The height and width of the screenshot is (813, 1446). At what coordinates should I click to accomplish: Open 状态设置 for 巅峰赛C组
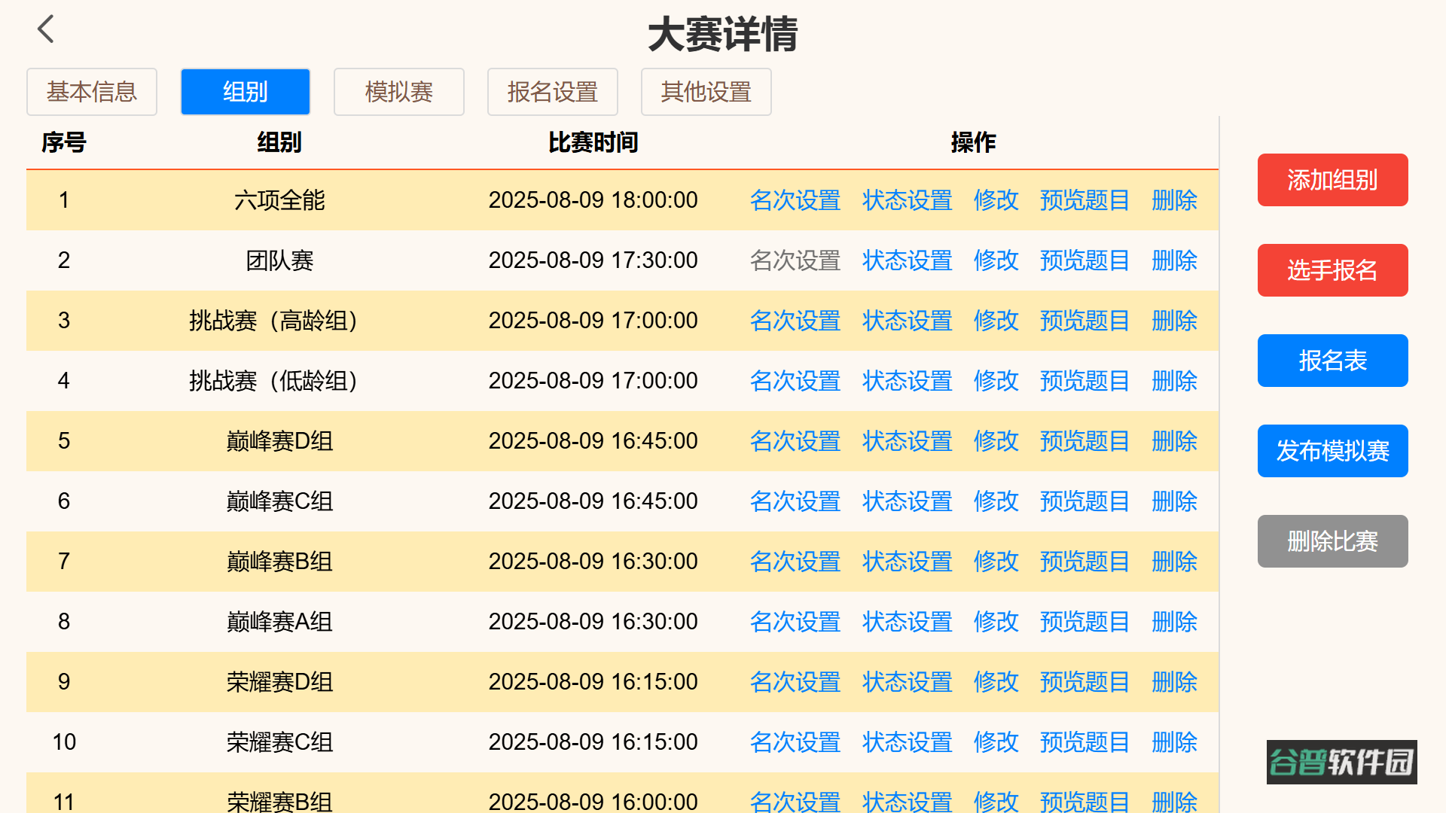pyautogui.click(x=907, y=501)
